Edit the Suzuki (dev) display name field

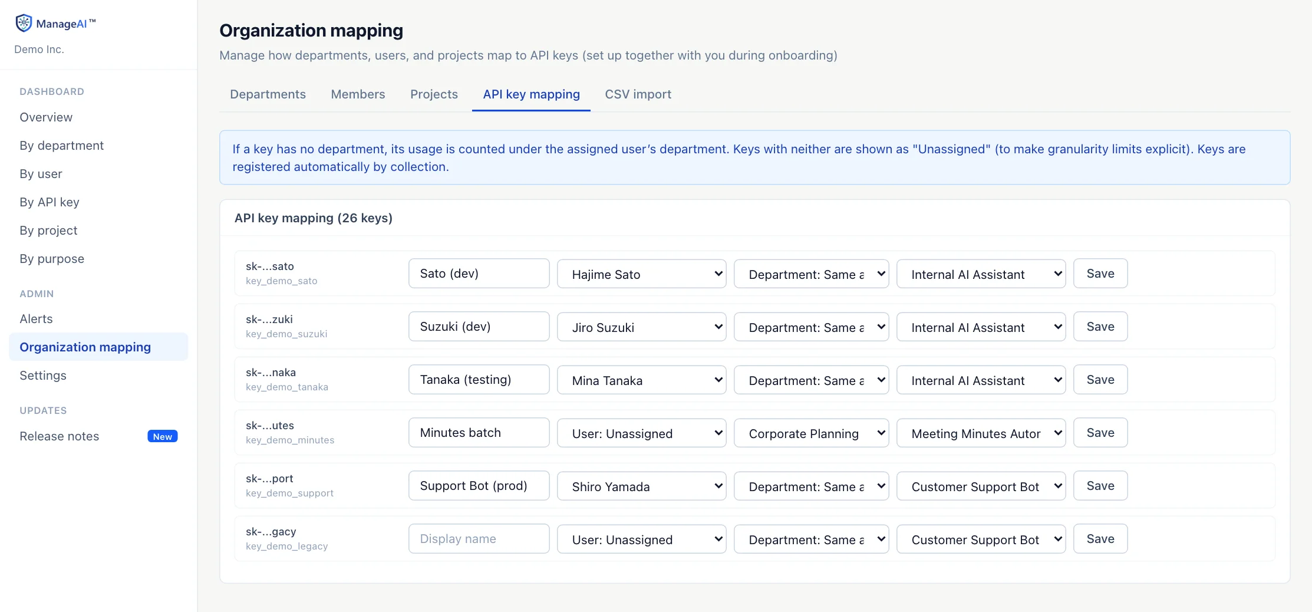click(x=479, y=327)
